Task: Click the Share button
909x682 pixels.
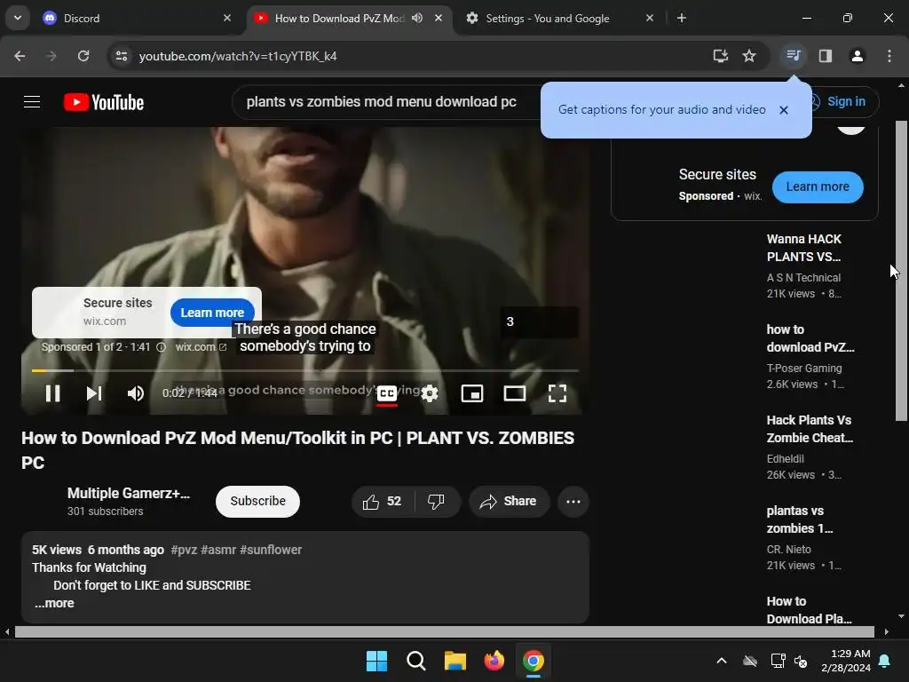Action: click(x=509, y=501)
